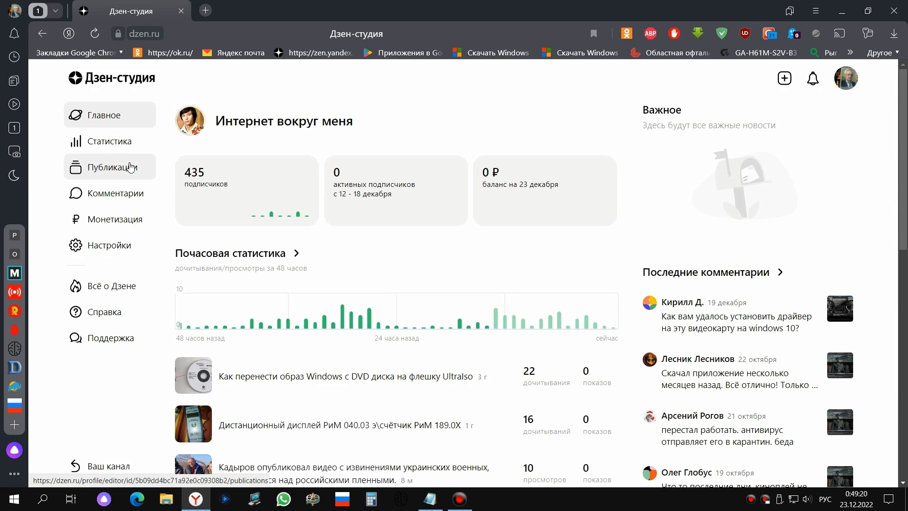The image size is (908, 511).
Task: Open the tab list dropdown arrow
Action: click(x=55, y=10)
